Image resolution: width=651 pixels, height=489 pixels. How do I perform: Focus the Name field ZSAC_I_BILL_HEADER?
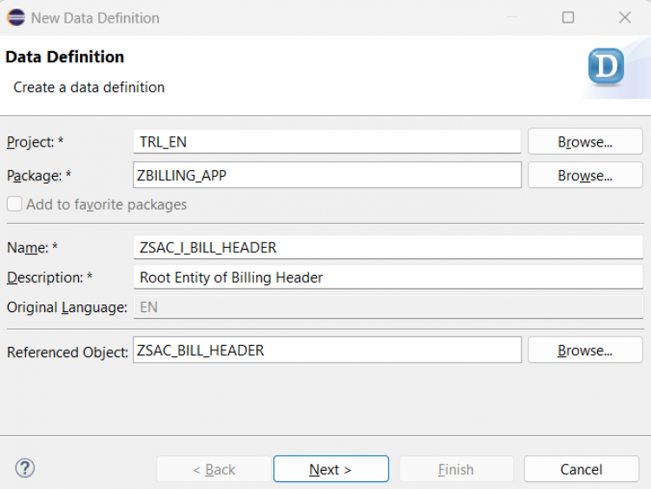click(387, 247)
